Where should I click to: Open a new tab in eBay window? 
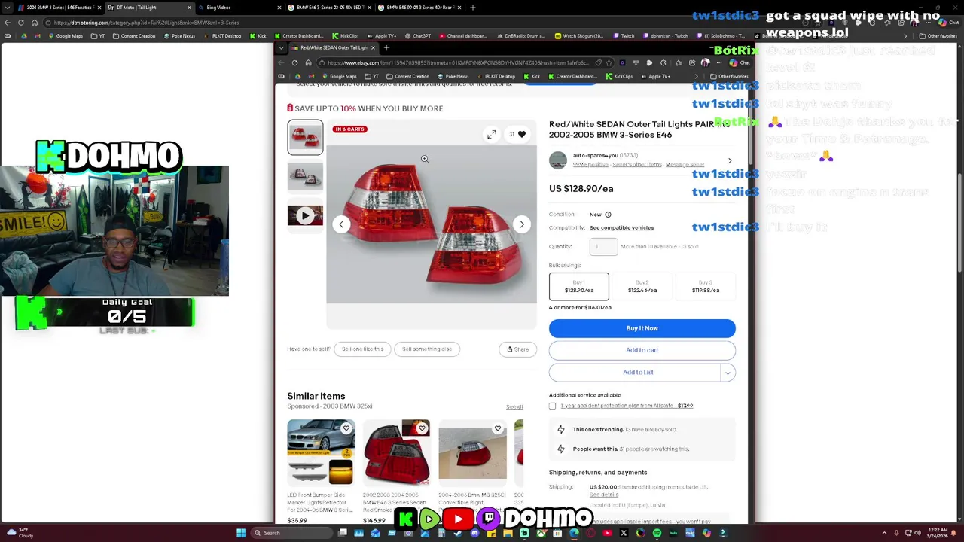pyautogui.click(x=386, y=48)
